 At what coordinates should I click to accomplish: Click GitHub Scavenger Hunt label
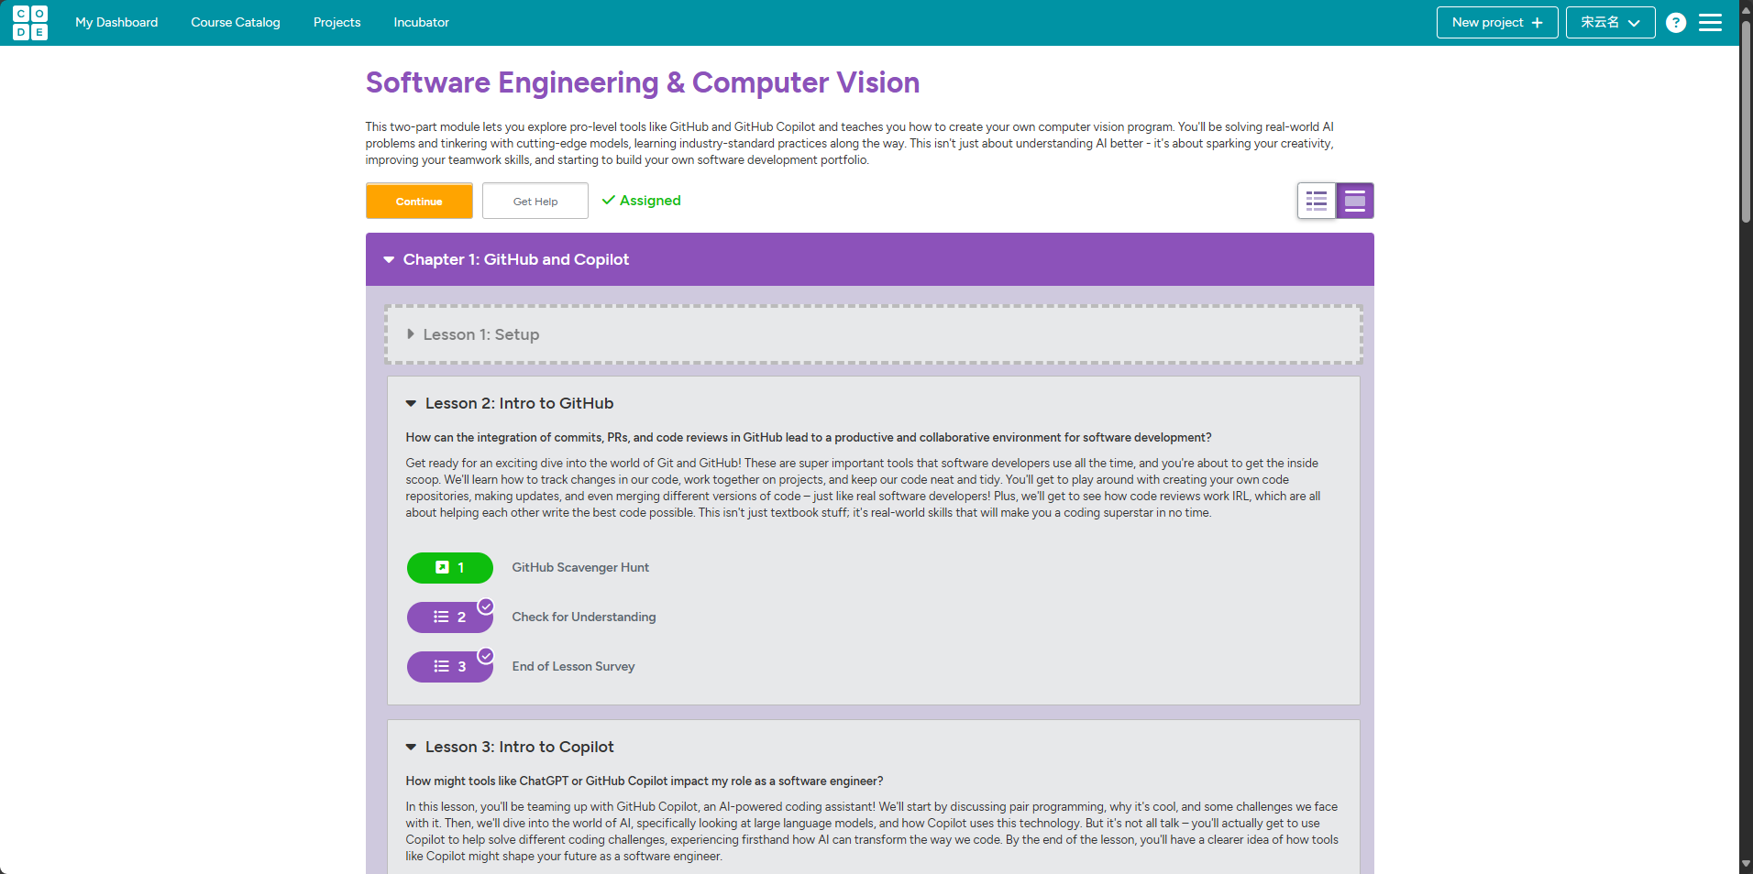[x=580, y=568]
